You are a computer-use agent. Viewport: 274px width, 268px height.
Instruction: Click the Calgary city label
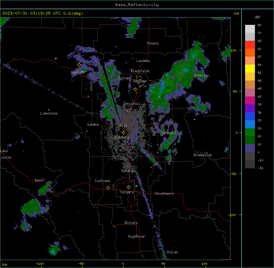coord(127,192)
